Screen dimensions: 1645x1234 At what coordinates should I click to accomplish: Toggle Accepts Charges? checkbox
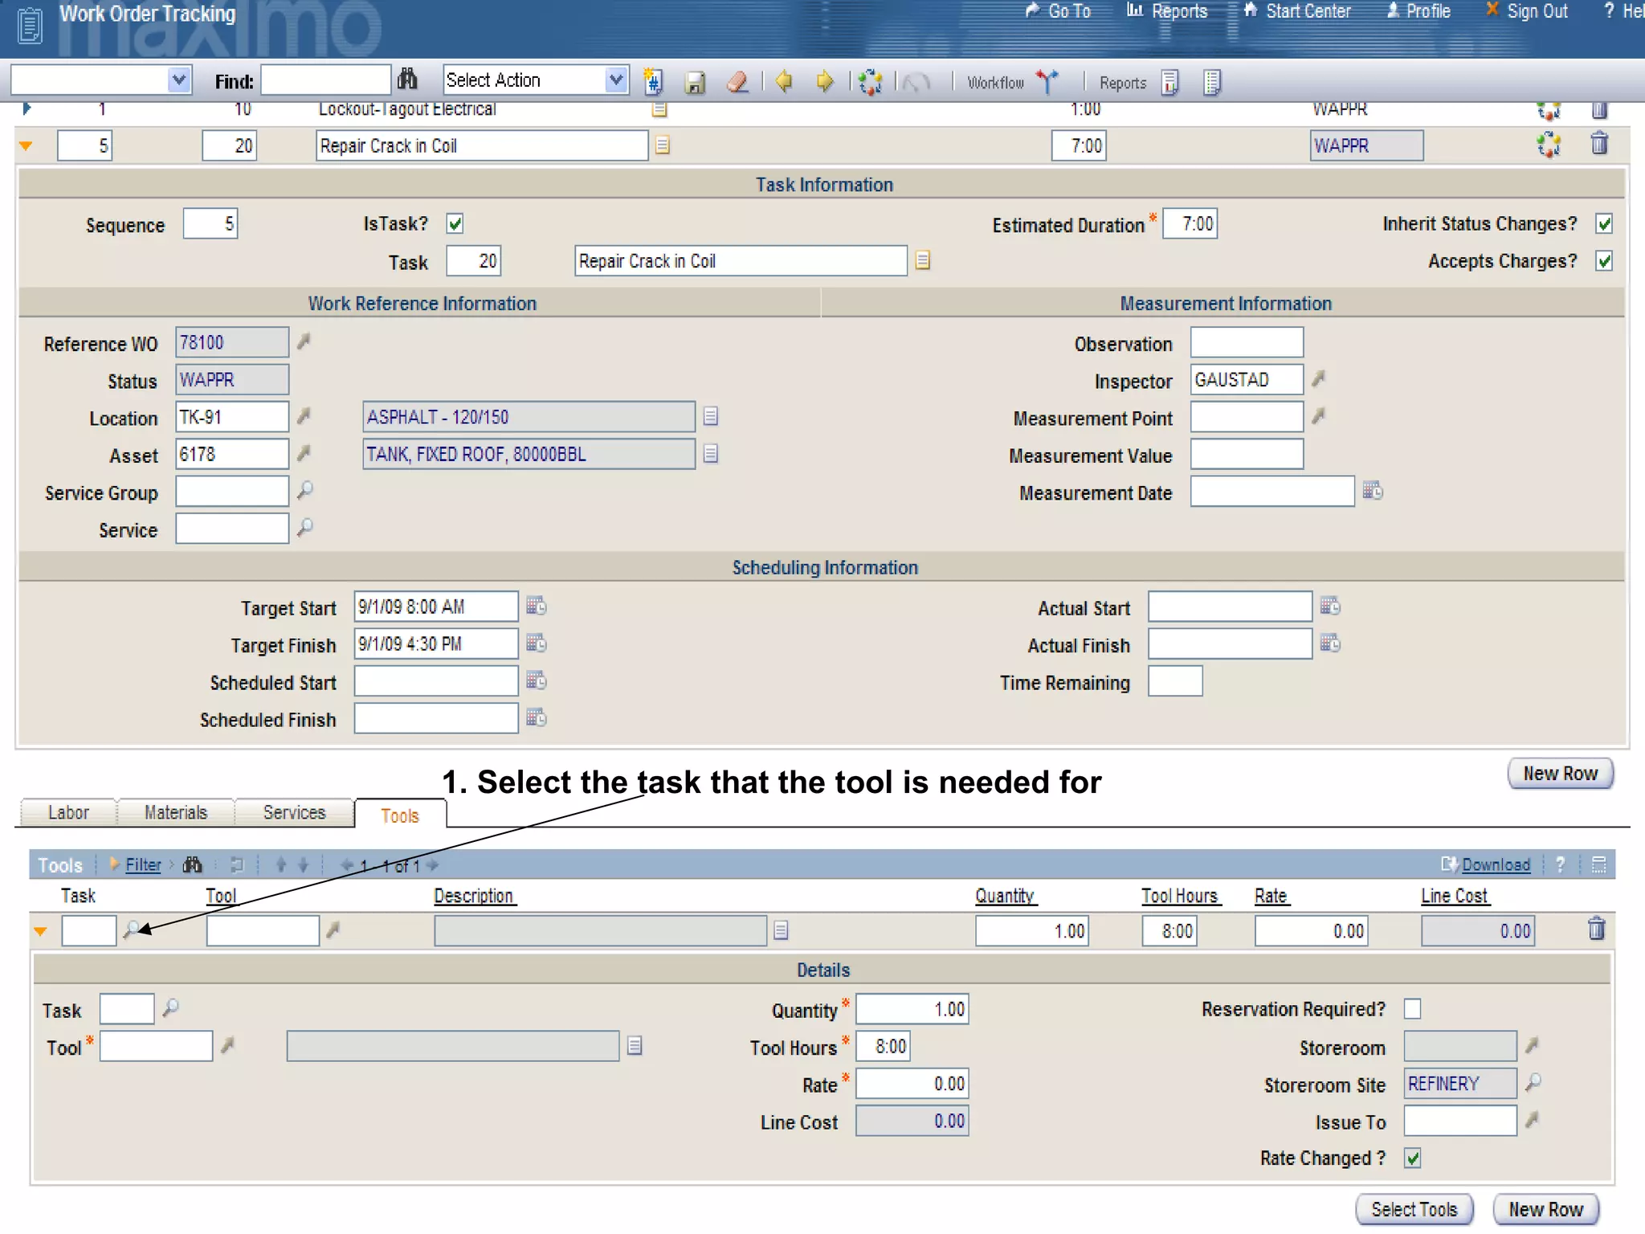(1604, 260)
